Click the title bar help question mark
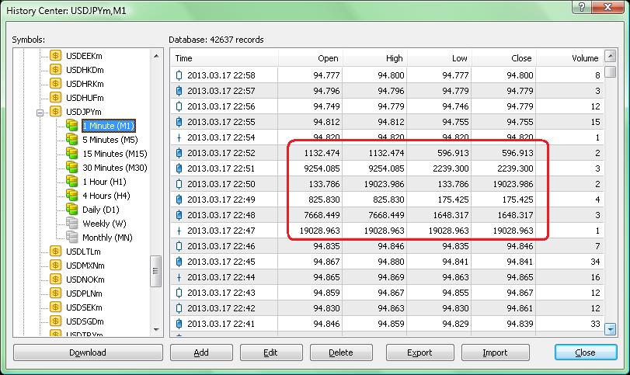 581,7
